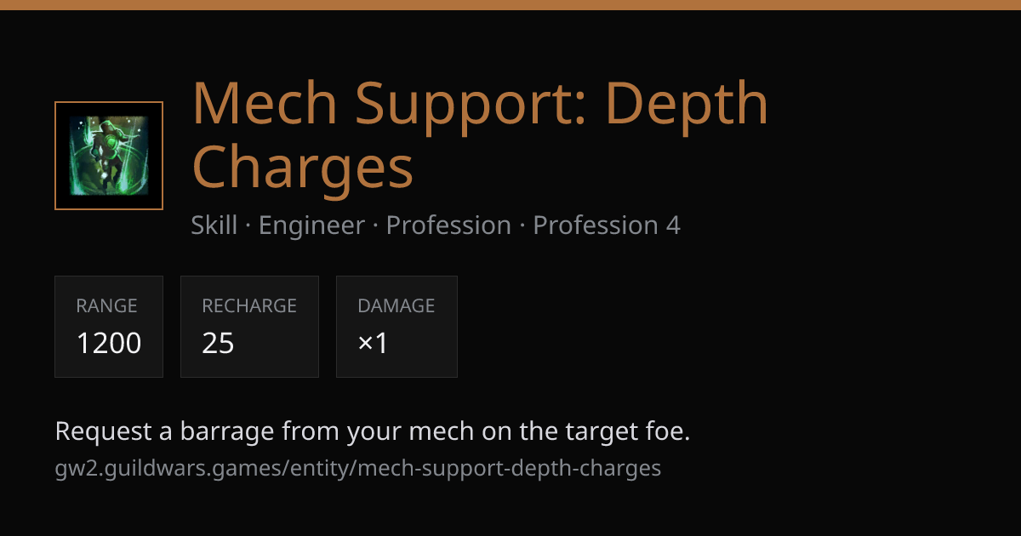Click "mech-support-depth-charges" in the URL

(510, 468)
